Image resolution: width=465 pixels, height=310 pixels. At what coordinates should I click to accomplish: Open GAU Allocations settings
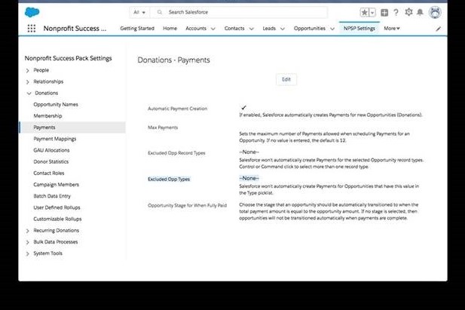(x=51, y=150)
